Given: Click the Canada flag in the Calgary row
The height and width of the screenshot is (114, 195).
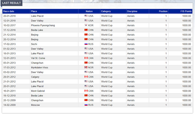Looking at the screenshot, I should pos(86,77).
